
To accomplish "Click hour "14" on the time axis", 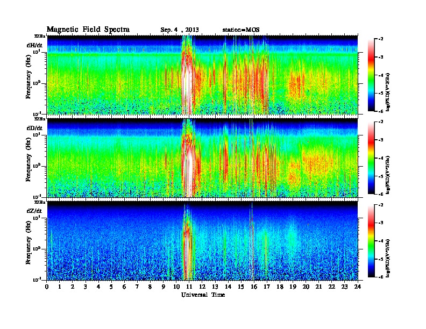I will (x=228, y=287).
